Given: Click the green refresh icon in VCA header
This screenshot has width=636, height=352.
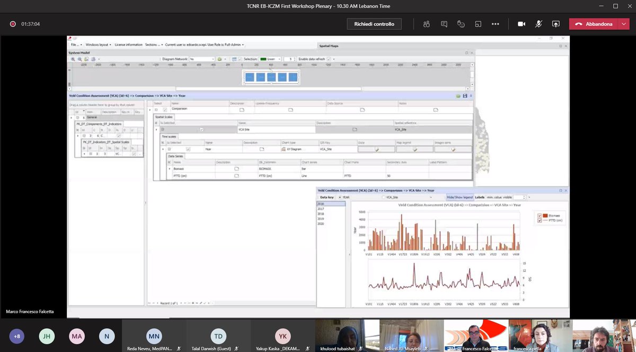Looking at the screenshot, I should 458,96.
